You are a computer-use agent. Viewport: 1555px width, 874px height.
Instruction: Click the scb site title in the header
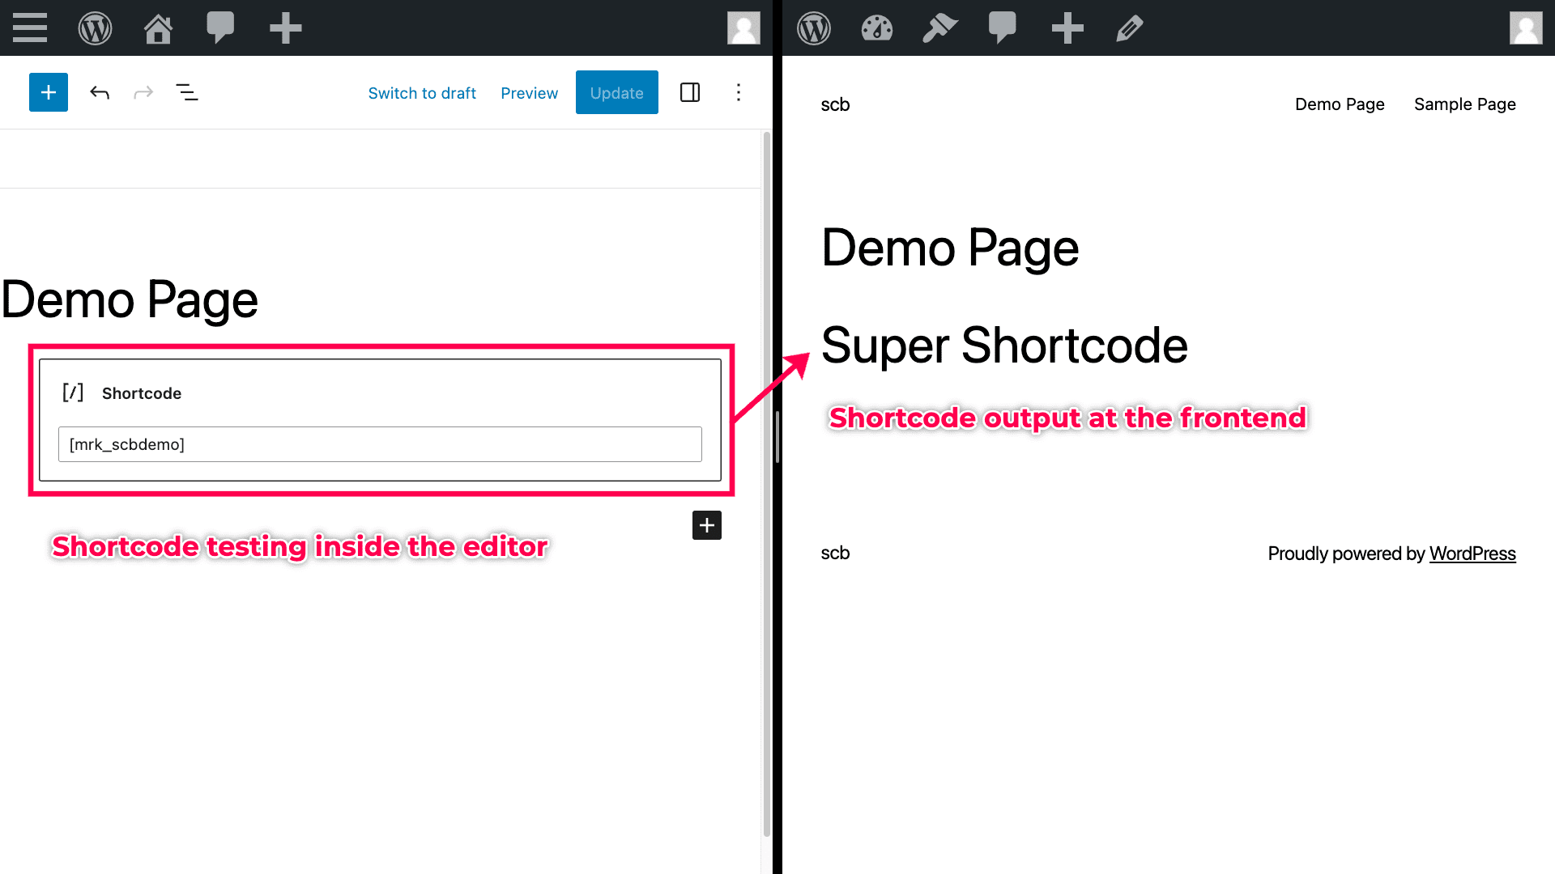(835, 104)
